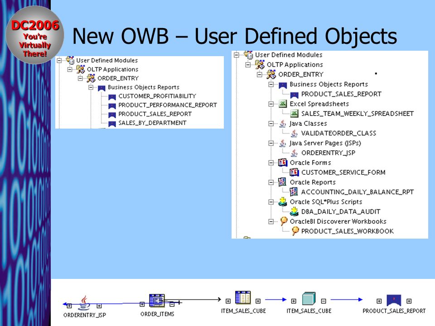Image resolution: width=435 pixels, height=326 pixels.
Task: Expand plus box left of cube icon
Action: (294, 301)
